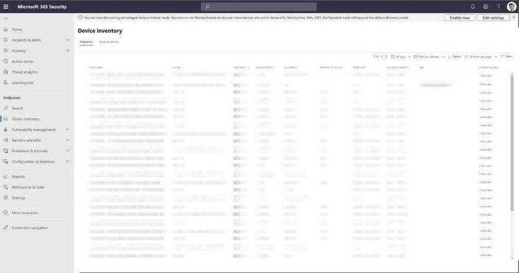Screen dimensions: 519x273
Task: Expand Incidents & alerts chevron
Action: 67,40
